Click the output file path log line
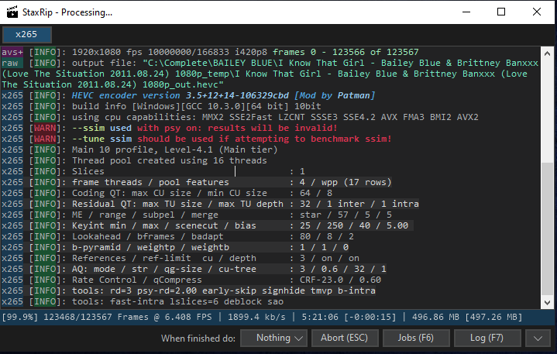 270,74
